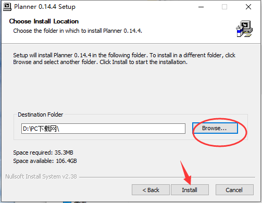Screen dimensions: 262x203
Task: Click the installer computer graphic in header
Action: pyautogui.click(x=244, y=29)
